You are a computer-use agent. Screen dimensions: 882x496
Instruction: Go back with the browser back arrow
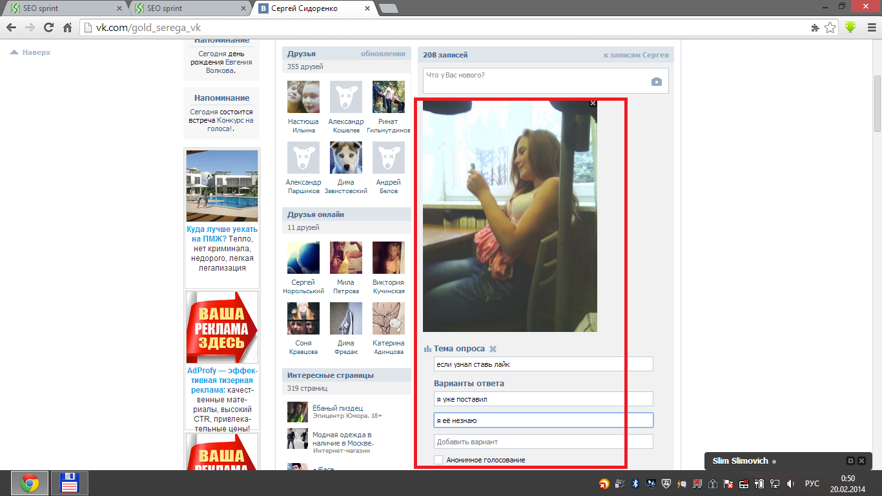pyautogui.click(x=11, y=28)
